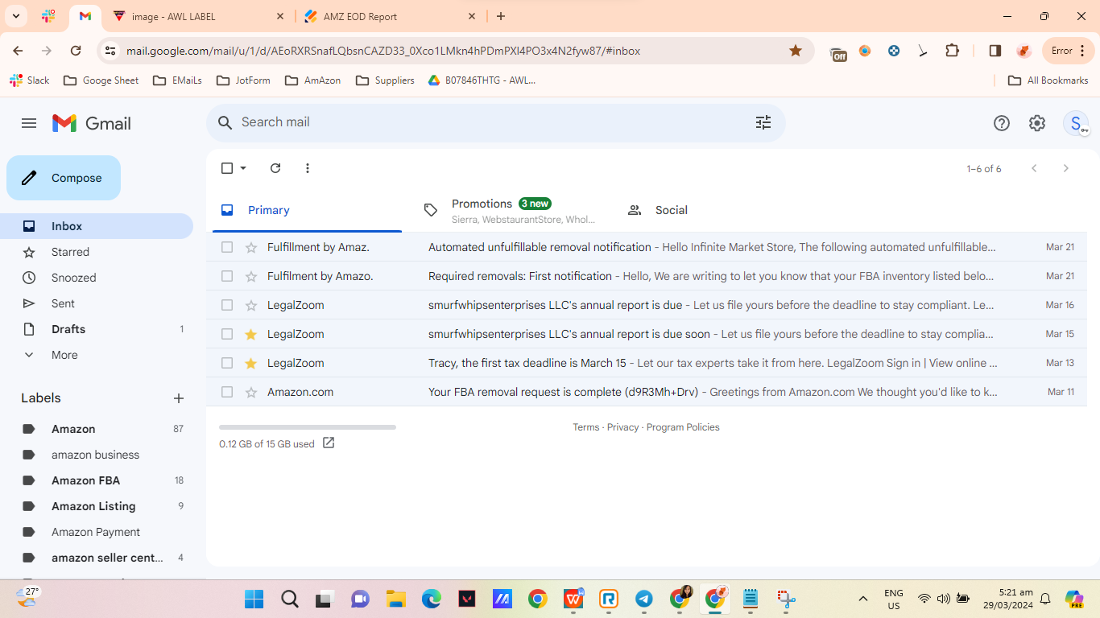
Task: Open the Settings gear icon
Action: click(1037, 123)
